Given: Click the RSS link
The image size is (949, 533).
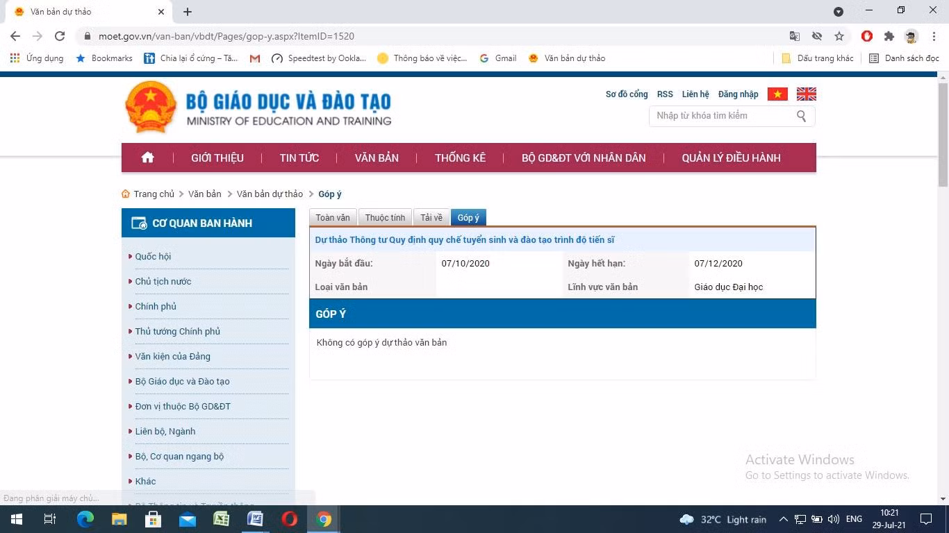Looking at the screenshot, I should (x=665, y=94).
